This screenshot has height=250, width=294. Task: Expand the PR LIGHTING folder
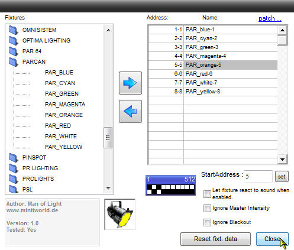[x=40, y=168]
